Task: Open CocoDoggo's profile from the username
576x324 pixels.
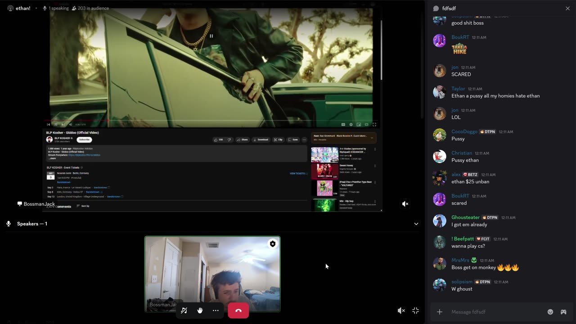Action: point(464,131)
